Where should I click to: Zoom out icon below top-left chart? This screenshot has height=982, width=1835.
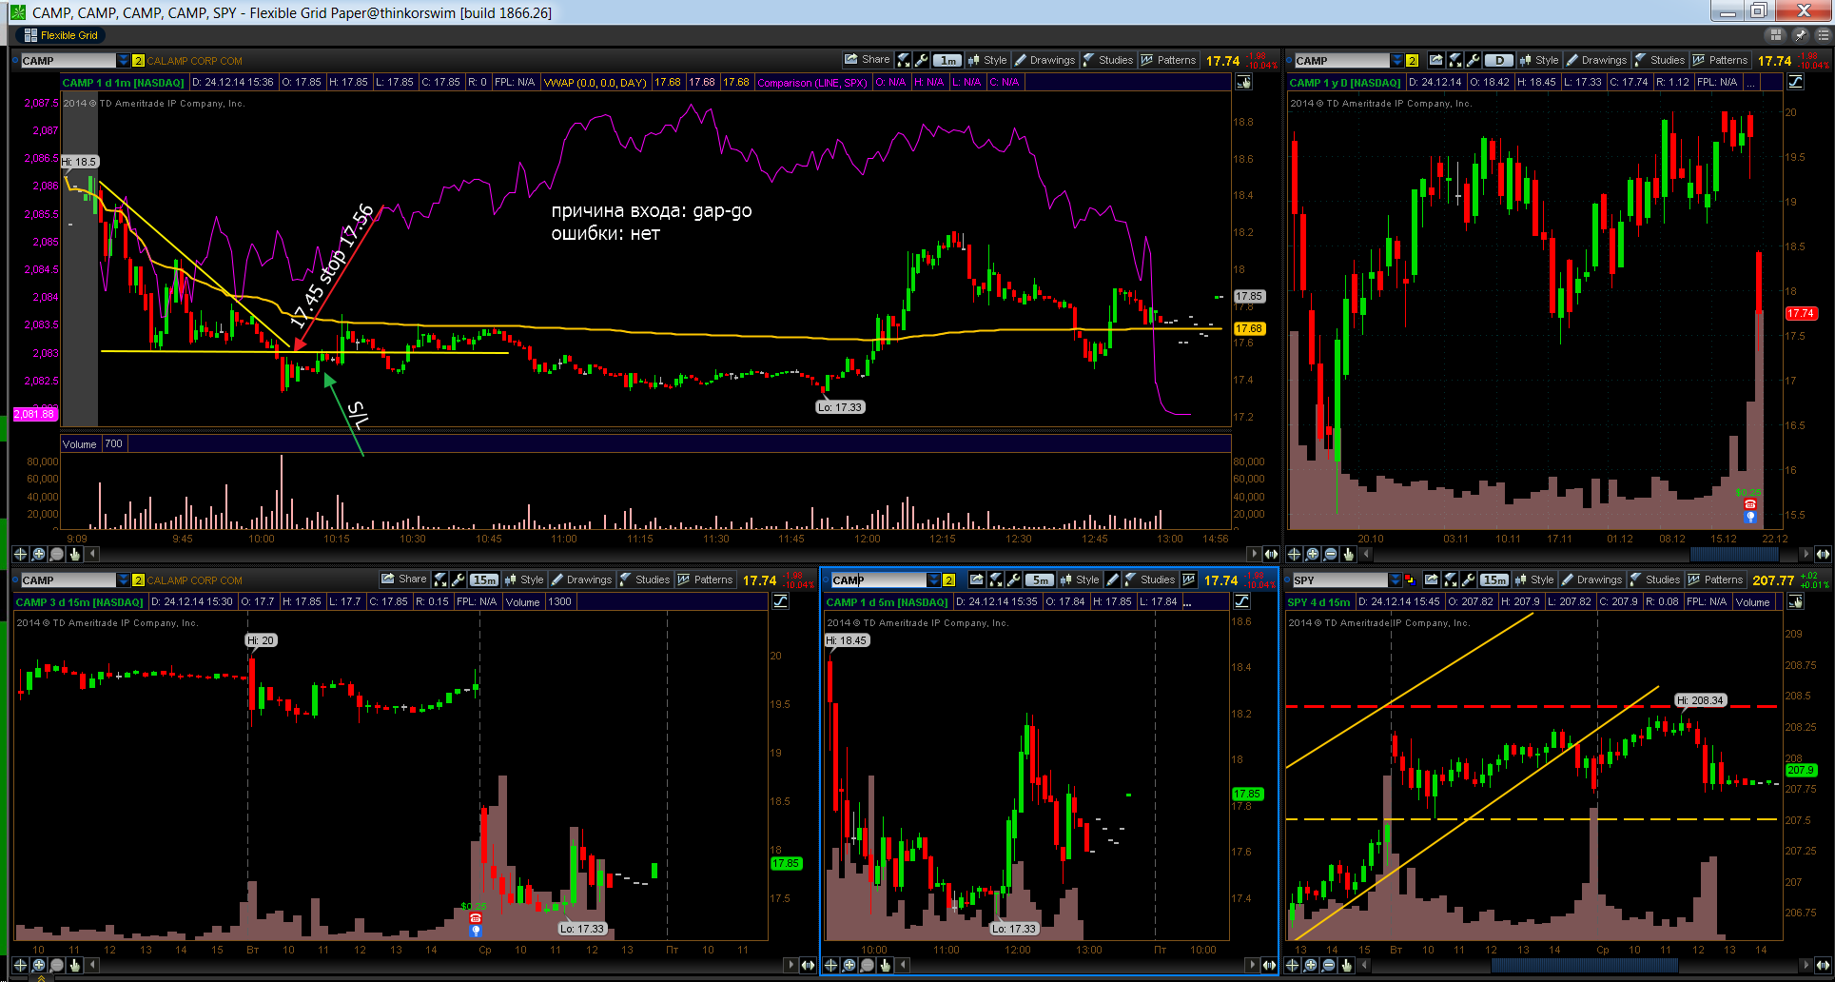pyautogui.click(x=56, y=554)
